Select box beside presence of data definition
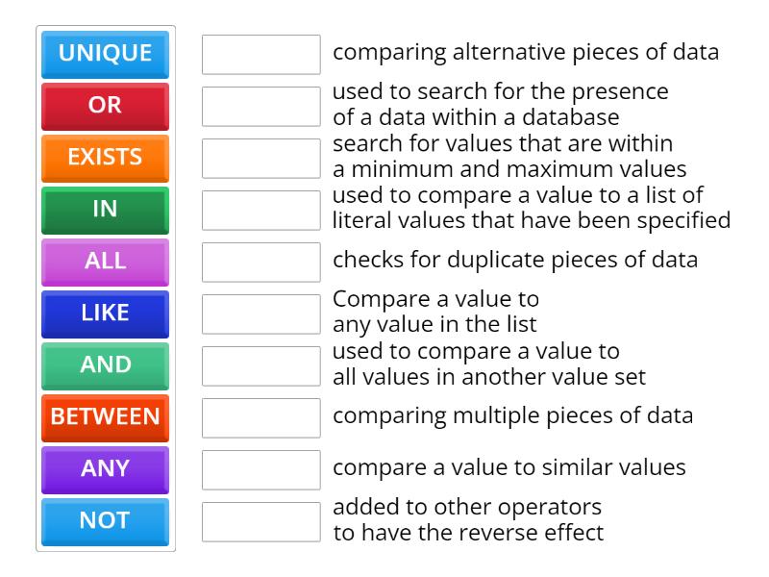The width and height of the screenshot is (769, 577). tap(261, 107)
